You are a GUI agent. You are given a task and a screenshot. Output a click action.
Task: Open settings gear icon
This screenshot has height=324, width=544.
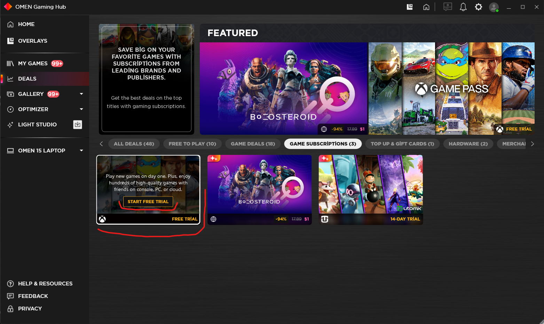click(479, 7)
